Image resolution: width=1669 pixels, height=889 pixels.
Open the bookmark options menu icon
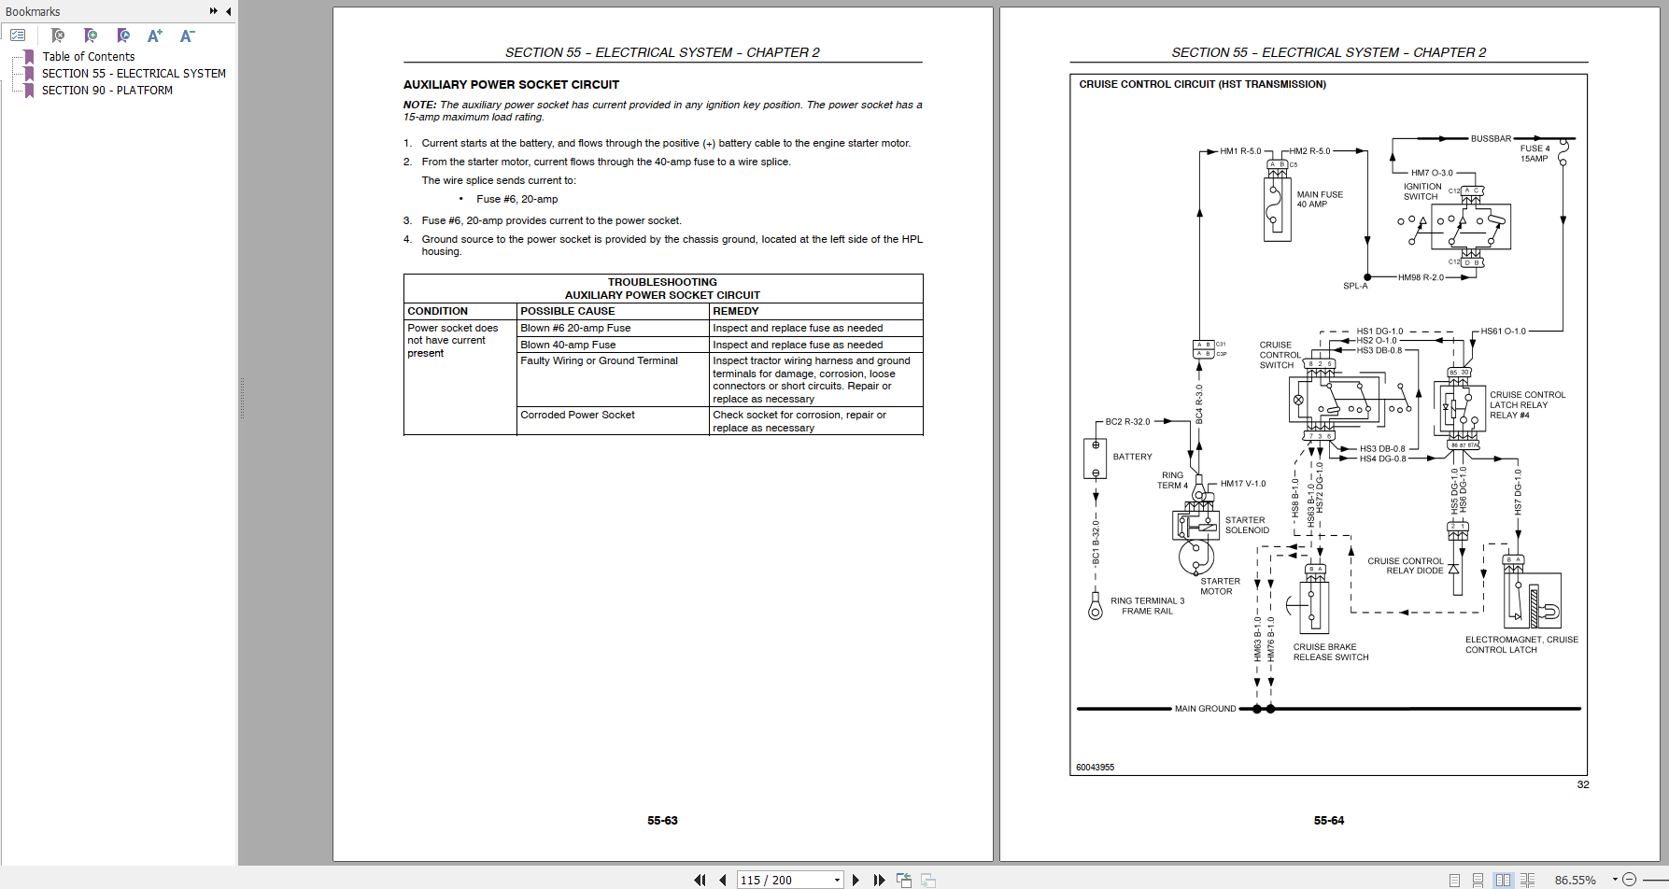coord(18,35)
